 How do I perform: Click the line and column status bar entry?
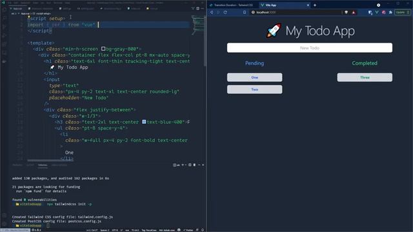point(92,230)
